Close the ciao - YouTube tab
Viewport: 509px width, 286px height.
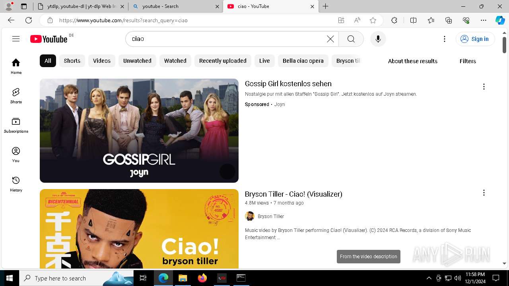coord(312,6)
